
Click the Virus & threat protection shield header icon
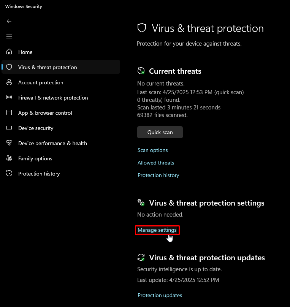click(141, 27)
